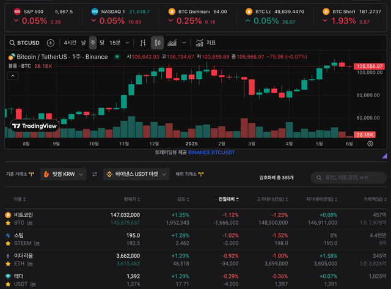Open the BINANCE:BTCUSDT link
Screen dimensions: 391x289
click(211, 152)
